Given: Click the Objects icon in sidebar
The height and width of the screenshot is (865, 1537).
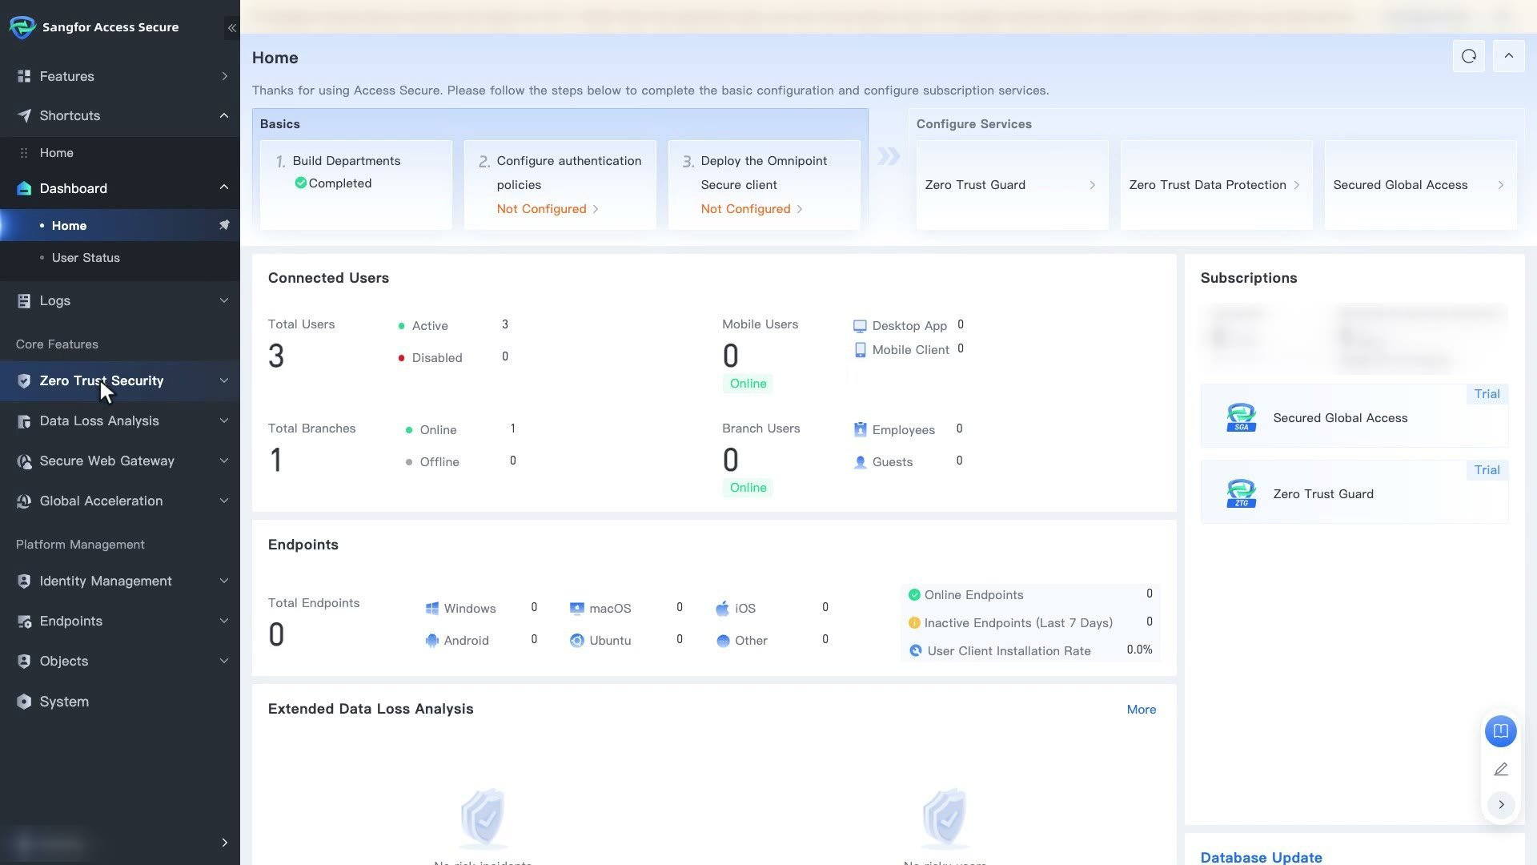Looking at the screenshot, I should coord(24,661).
